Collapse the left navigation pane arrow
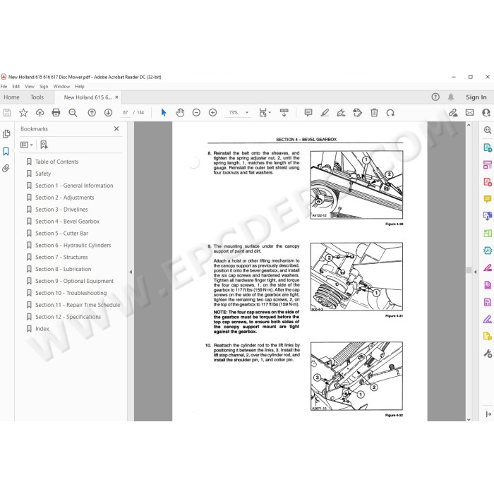The image size is (494, 494). coord(131,272)
